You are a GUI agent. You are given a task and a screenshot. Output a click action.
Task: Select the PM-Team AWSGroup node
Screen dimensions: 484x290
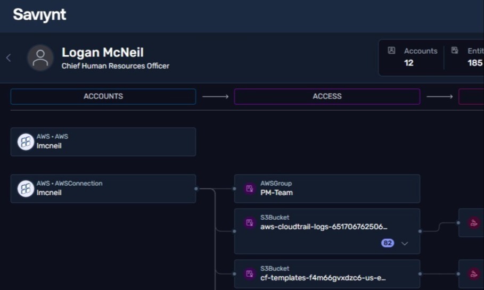[327, 189]
